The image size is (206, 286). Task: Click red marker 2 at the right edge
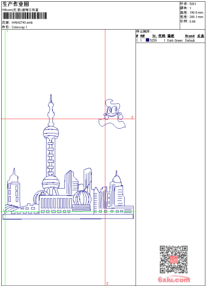click(x=132, y=117)
